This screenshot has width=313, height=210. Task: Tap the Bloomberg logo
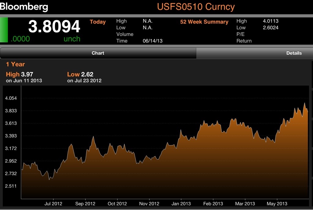[x=24, y=7]
